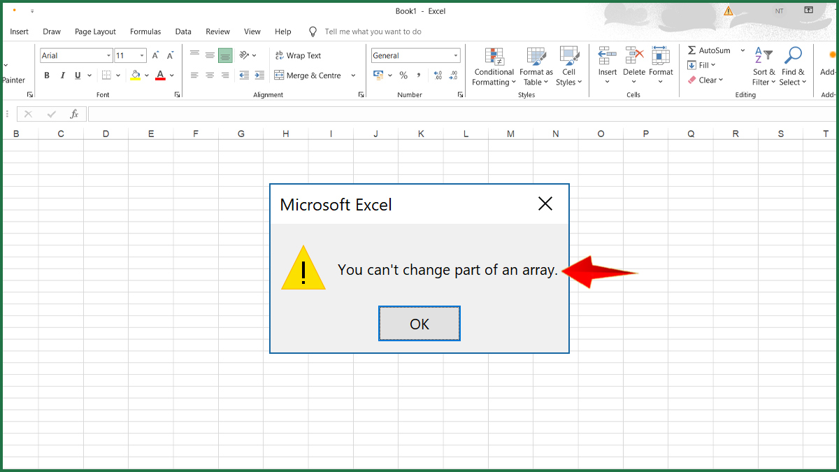The height and width of the screenshot is (472, 839).
Task: Expand the Merge & Centre dropdown arrow
Action: coord(353,76)
